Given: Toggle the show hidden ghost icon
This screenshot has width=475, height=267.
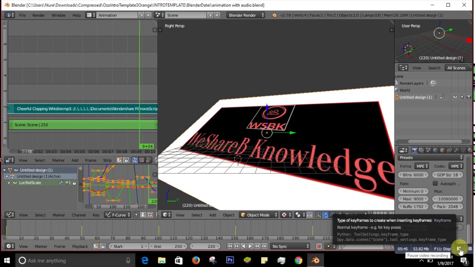Looking at the screenshot, I should pyautogui.click(x=143, y=215).
